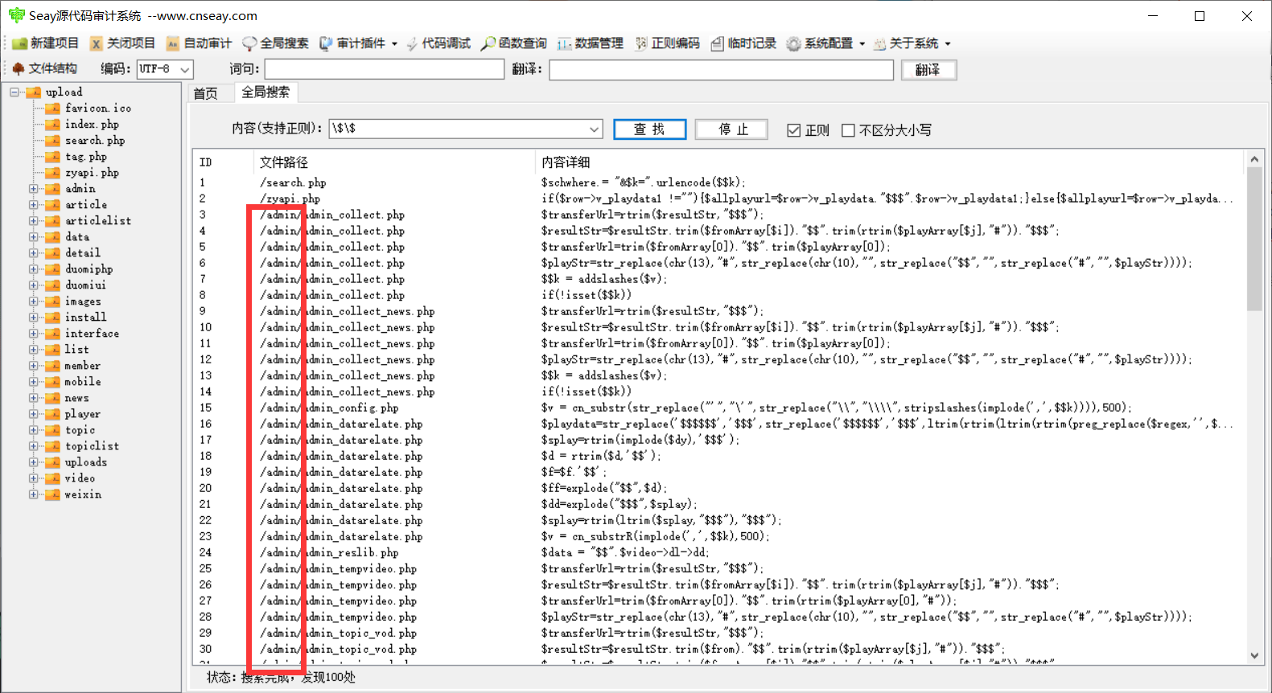
Task: Click the 关闭项目 (Close Project) toolbar icon
Action: pyautogui.click(x=97, y=43)
